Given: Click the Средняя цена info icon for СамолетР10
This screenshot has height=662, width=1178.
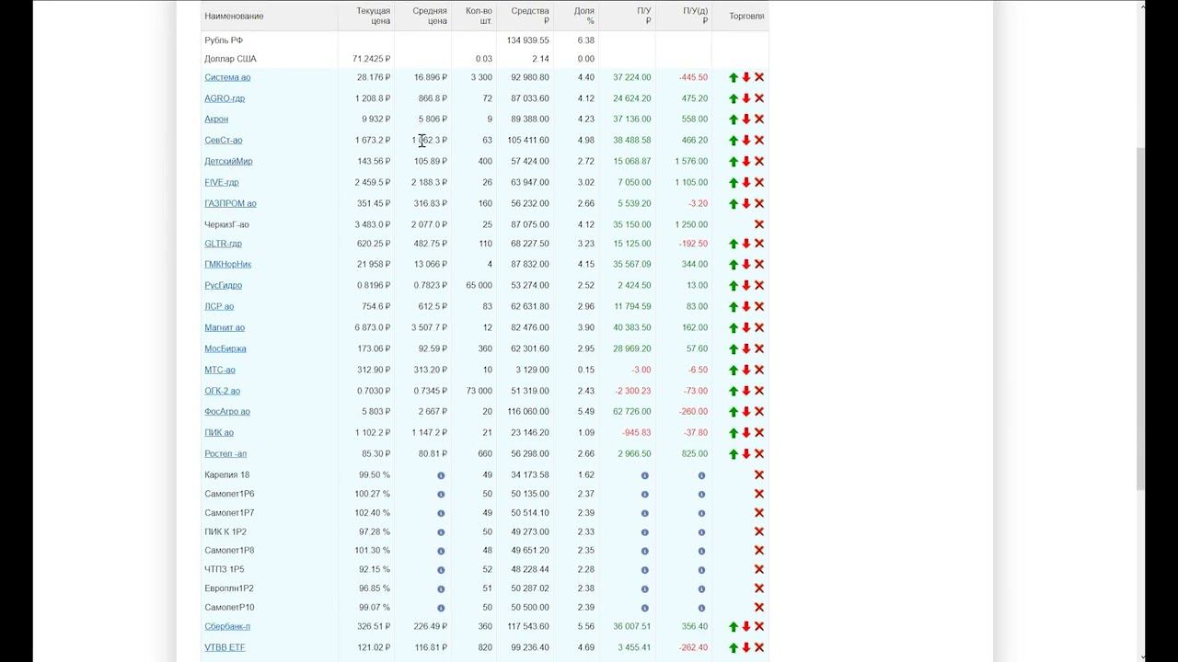Looking at the screenshot, I should pos(441,608).
